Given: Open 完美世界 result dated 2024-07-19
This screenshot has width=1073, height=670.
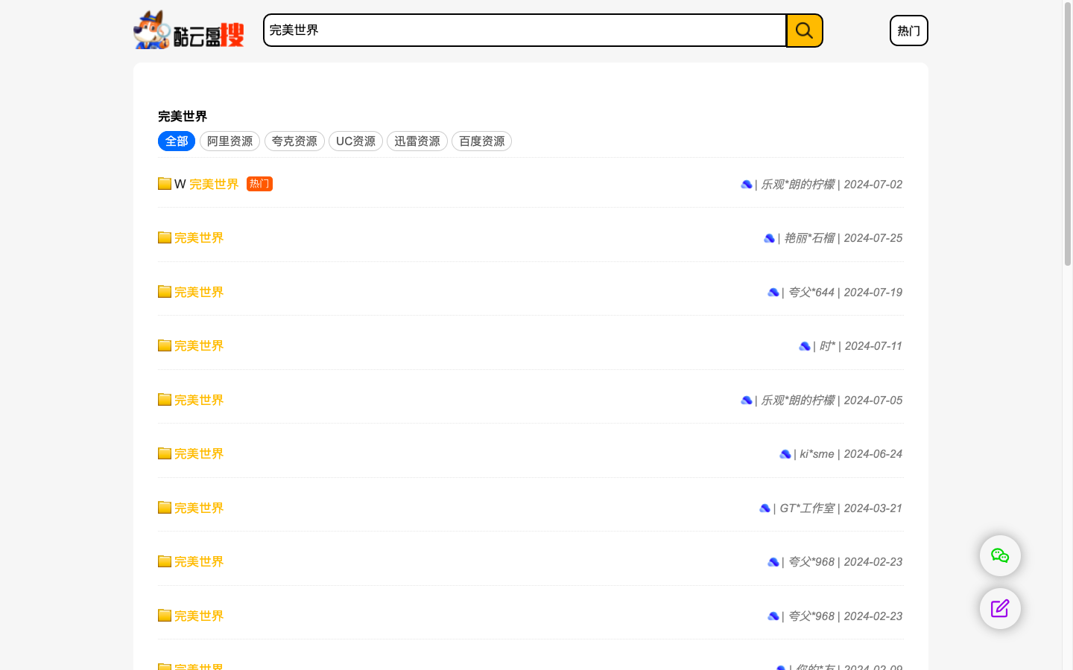Looking at the screenshot, I should point(199,292).
